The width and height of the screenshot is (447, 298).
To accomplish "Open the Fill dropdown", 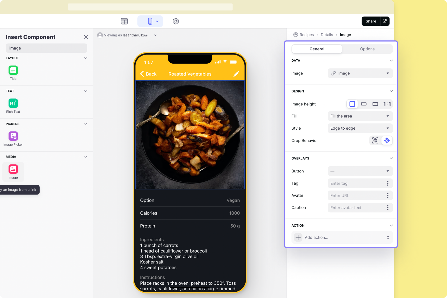I will tap(360, 116).
